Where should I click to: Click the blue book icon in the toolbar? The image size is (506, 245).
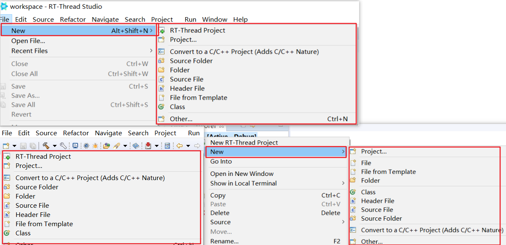pos(136,146)
